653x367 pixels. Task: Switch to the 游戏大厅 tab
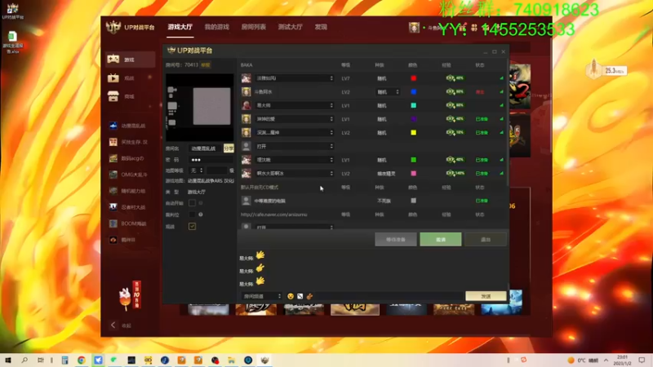tap(180, 27)
